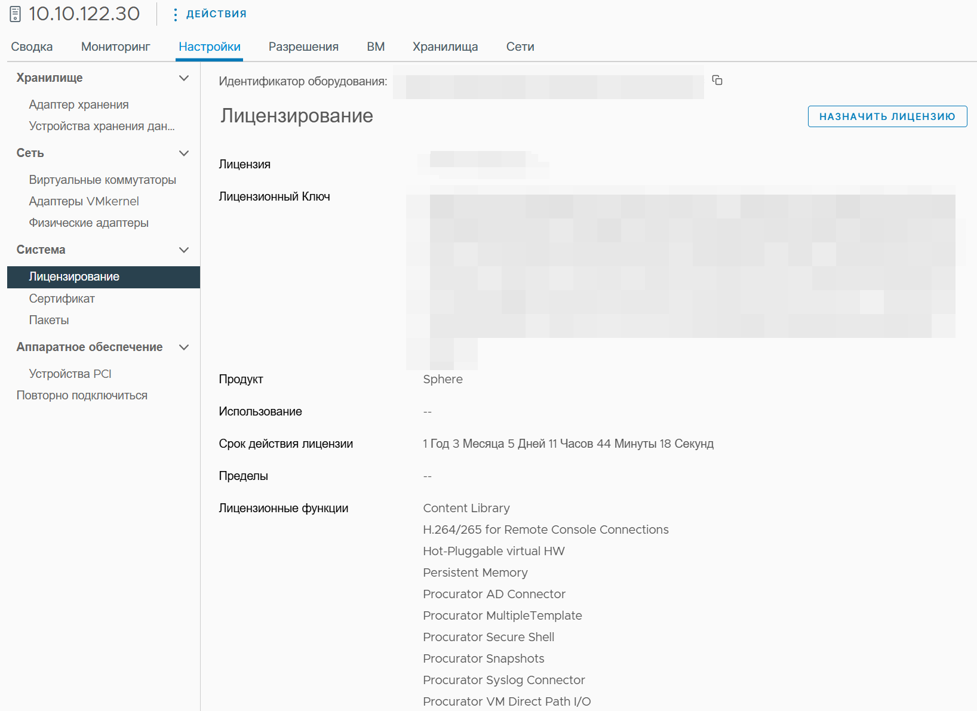
Task: Collapse the Аппаратное обеспечение section chevron
Action: point(184,347)
